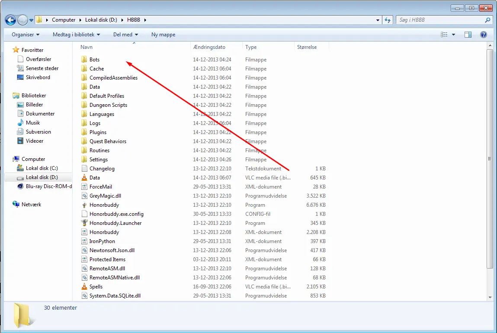Click the change view icon
The height and width of the screenshot is (333, 497).
[444, 35]
